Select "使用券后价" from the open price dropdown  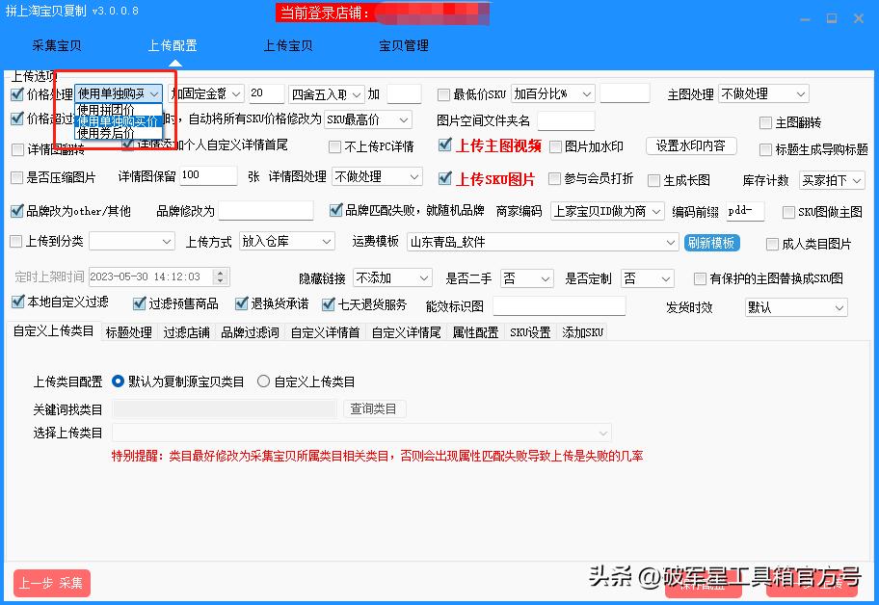(x=106, y=135)
